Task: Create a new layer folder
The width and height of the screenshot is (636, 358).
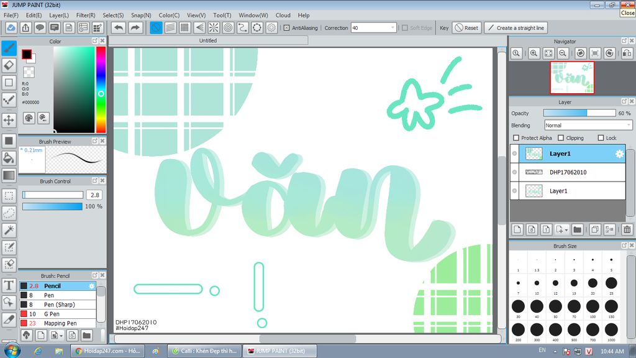Action: coord(577,230)
